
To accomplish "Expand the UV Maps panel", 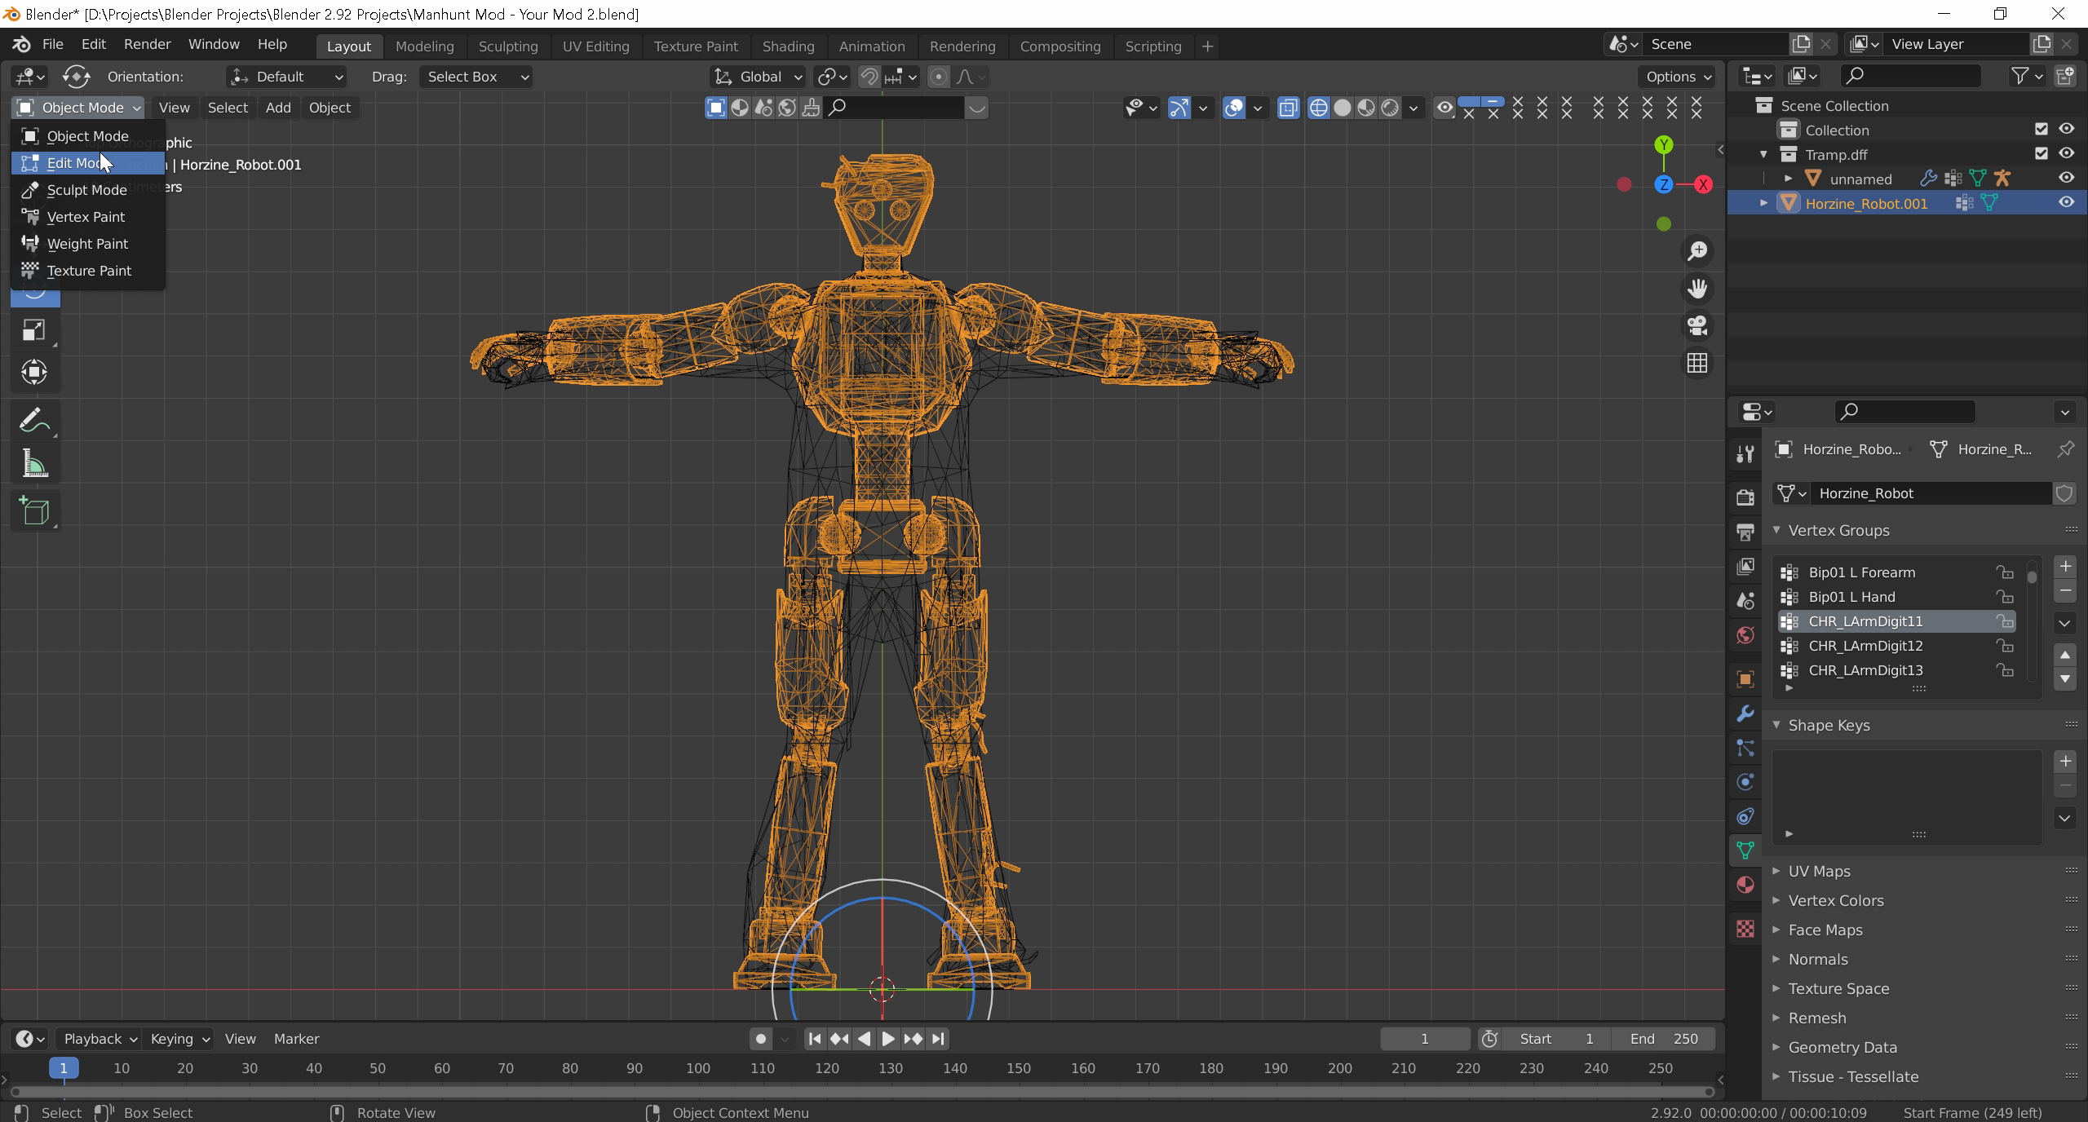I will pos(1819,871).
